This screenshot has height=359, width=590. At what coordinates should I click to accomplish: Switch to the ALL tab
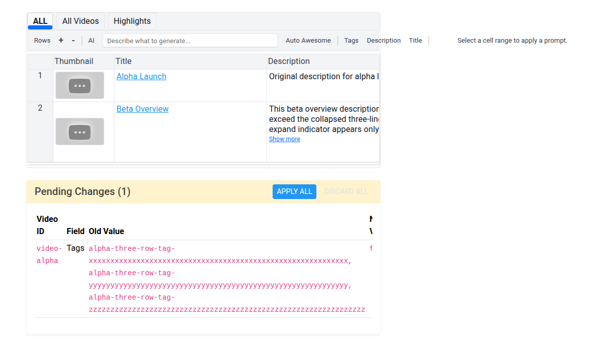[x=40, y=21]
